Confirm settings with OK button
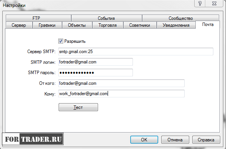The width and height of the screenshot is (226, 149). click(144, 139)
